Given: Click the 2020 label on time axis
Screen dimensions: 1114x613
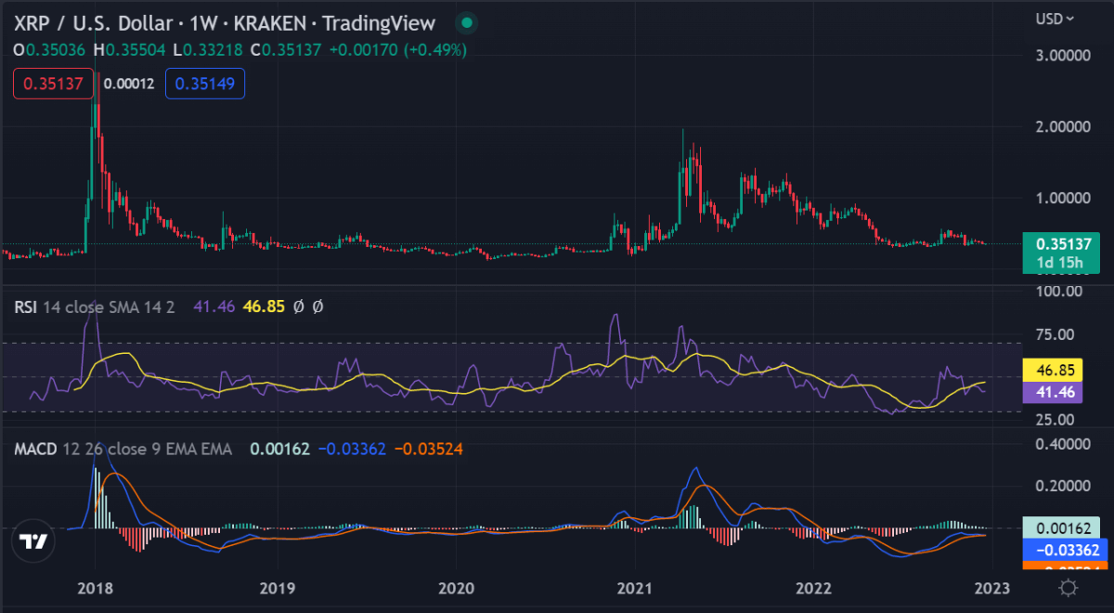Looking at the screenshot, I should click(x=456, y=588).
